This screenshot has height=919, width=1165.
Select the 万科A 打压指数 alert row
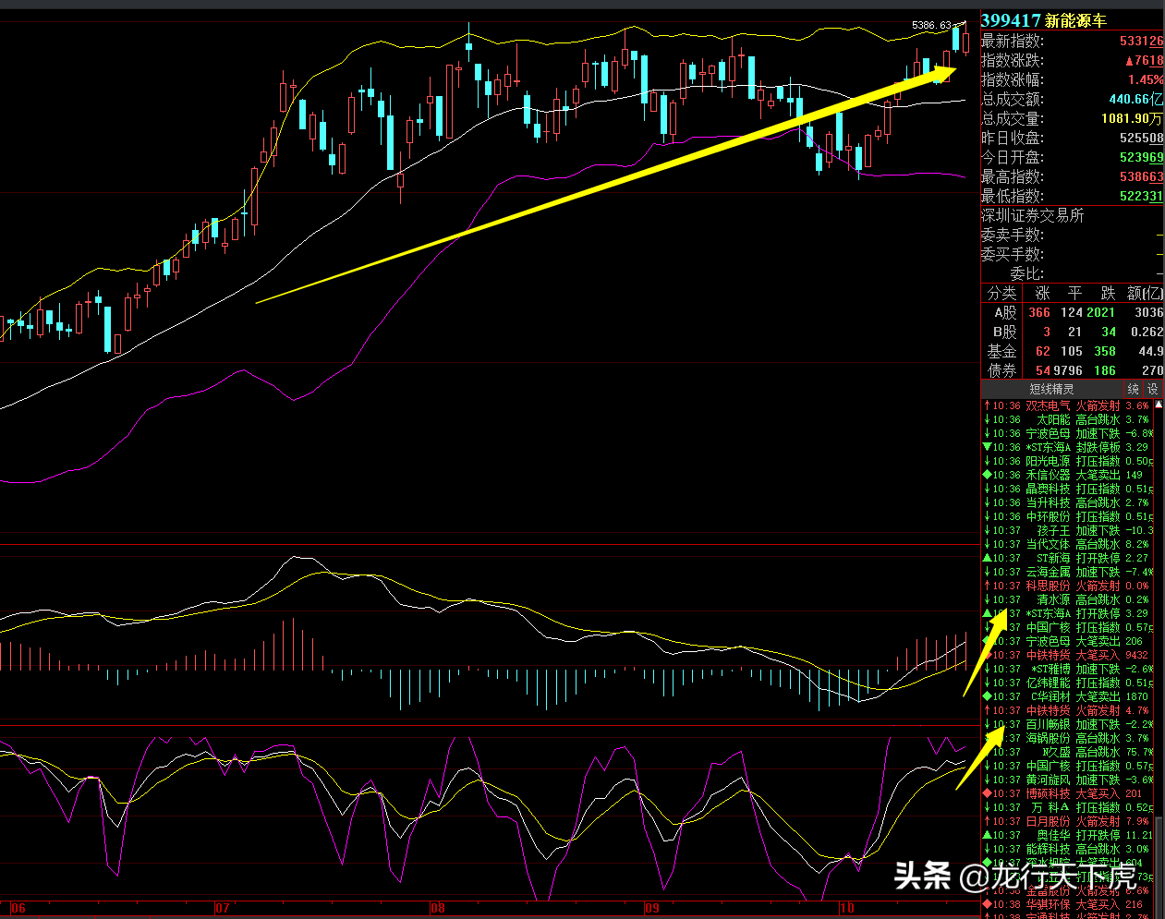pyautogui.click(x=1067, y=807)
